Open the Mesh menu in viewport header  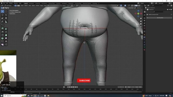pyautogui.click(x=33, y=5)
